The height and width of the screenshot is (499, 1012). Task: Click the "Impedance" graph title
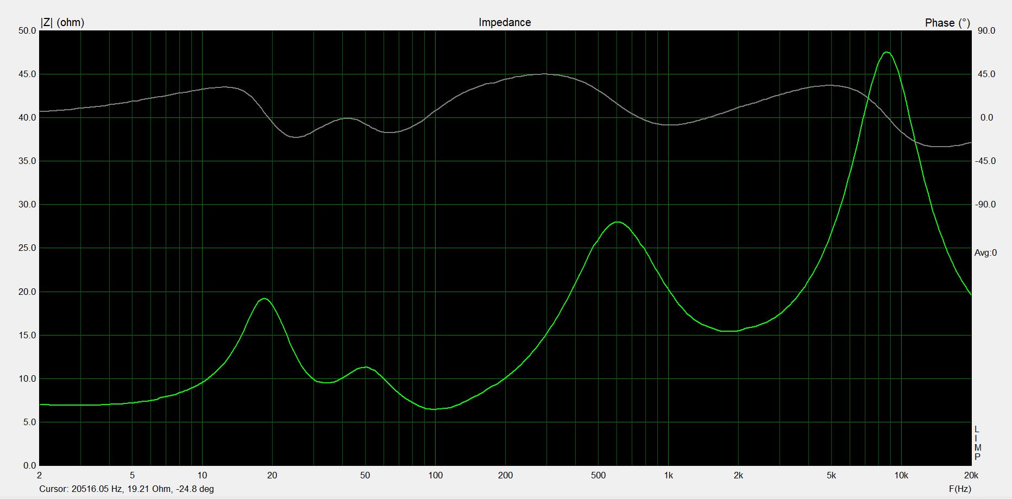(504, 22)
